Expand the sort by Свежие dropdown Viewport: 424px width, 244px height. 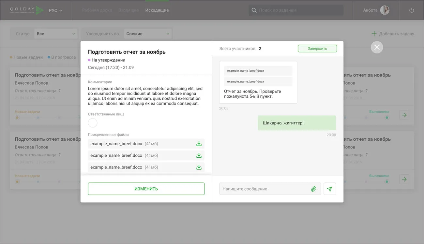147,34
